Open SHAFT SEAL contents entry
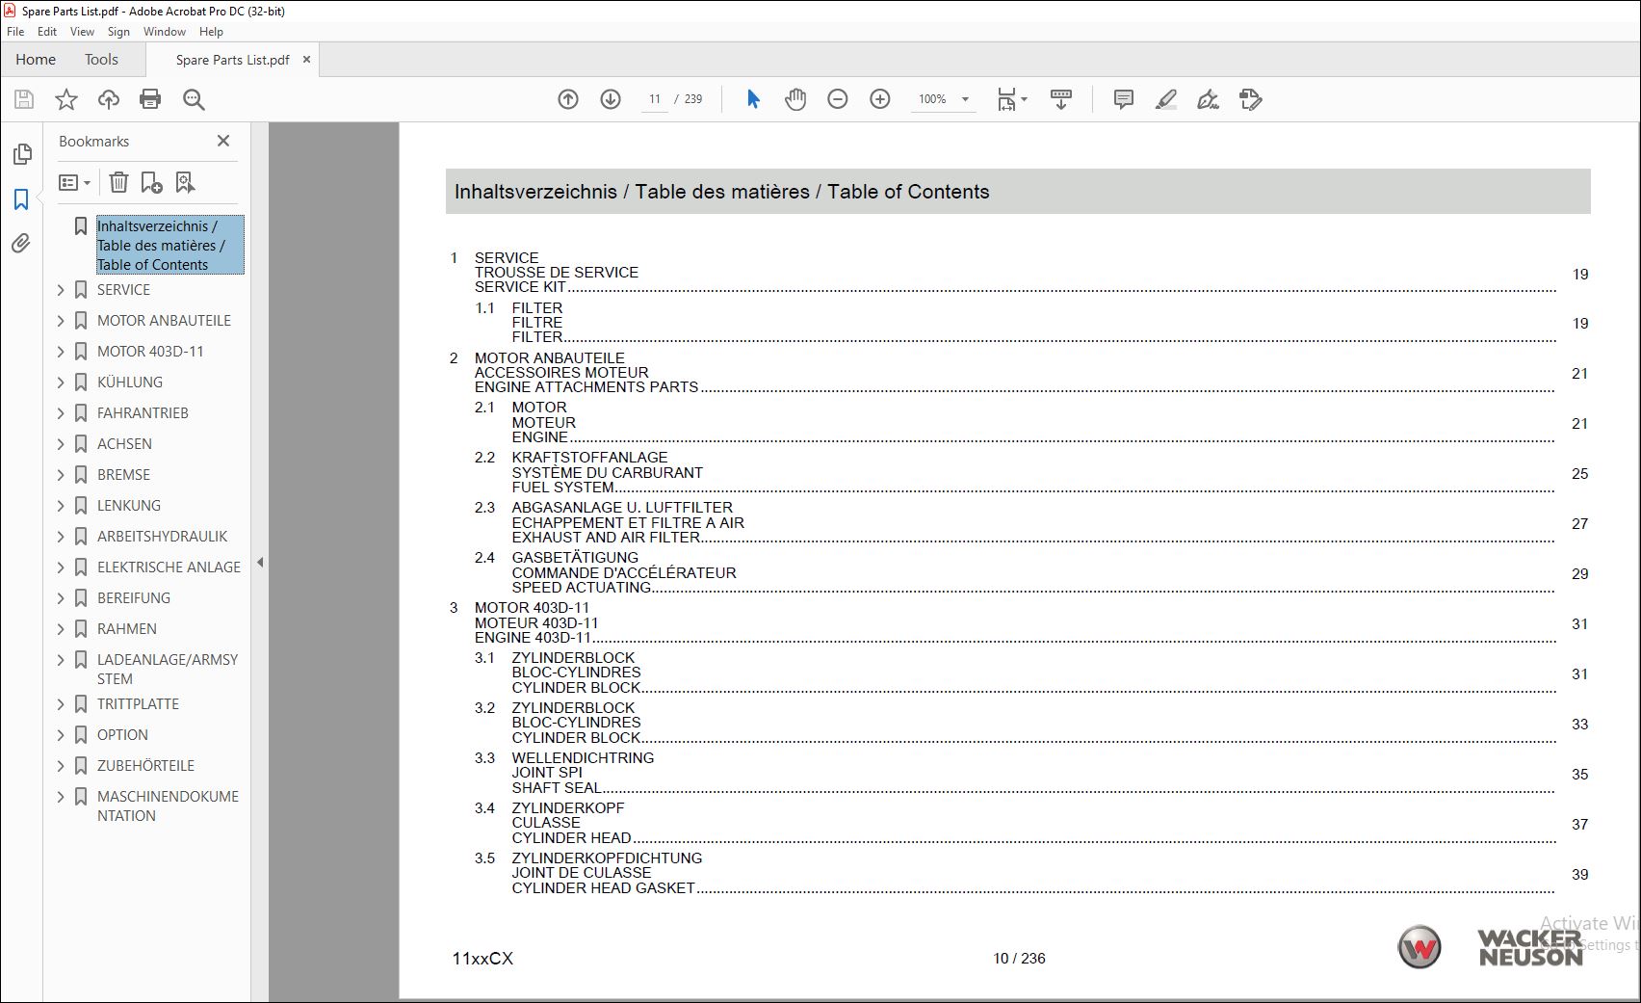The height and width of the screenshot is (1003, 1641). [557, 788]
